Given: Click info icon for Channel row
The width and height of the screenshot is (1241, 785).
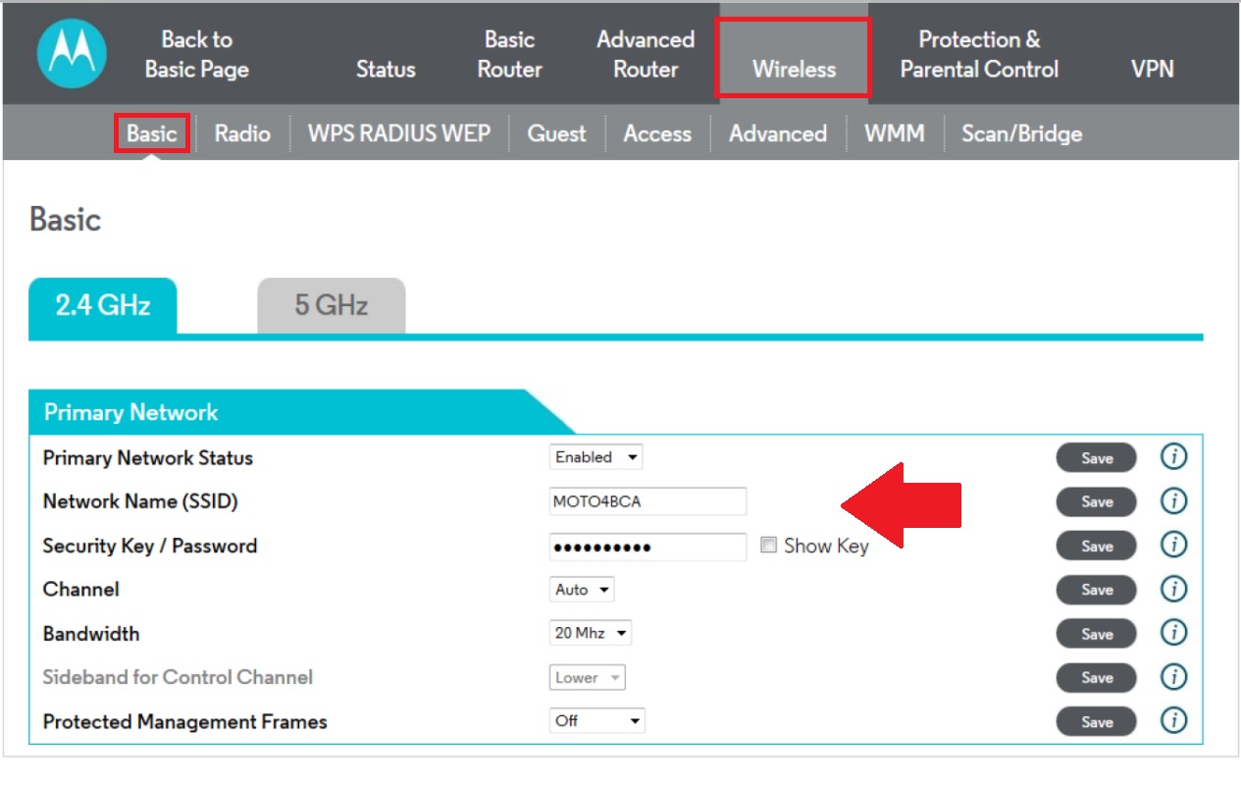Looking at the screenshot, I should [1173, 589].
